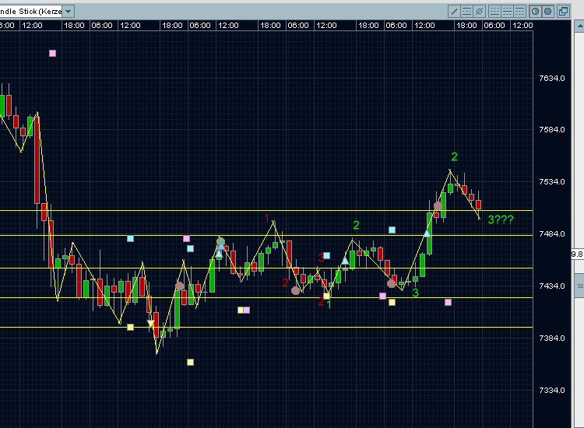Click the horizontal lines drawing tool

point(467,11)
